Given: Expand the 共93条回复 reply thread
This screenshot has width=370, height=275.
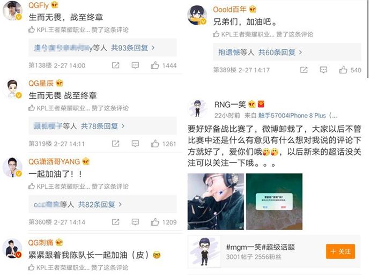Looking at the screenshot, I should click(x=133, y=48).
